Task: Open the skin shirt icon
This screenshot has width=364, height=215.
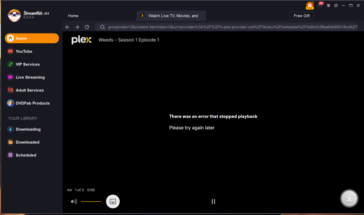Action: [x=328, y=6]
